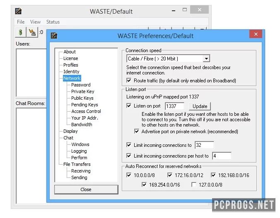Select Windows under Chat

click(80, 144)
